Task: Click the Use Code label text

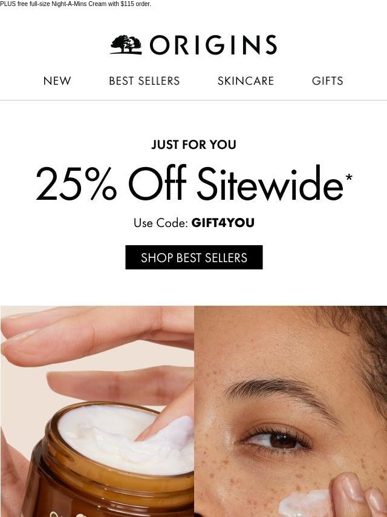Action: click(161, 223)
